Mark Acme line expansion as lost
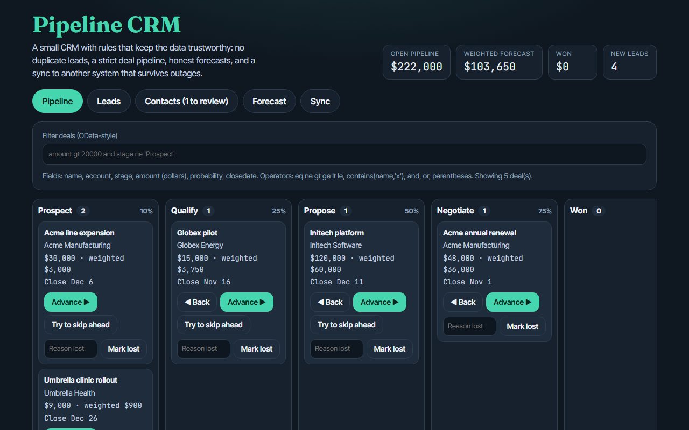Viewport: 689px width, 430px height. point(124,349)
